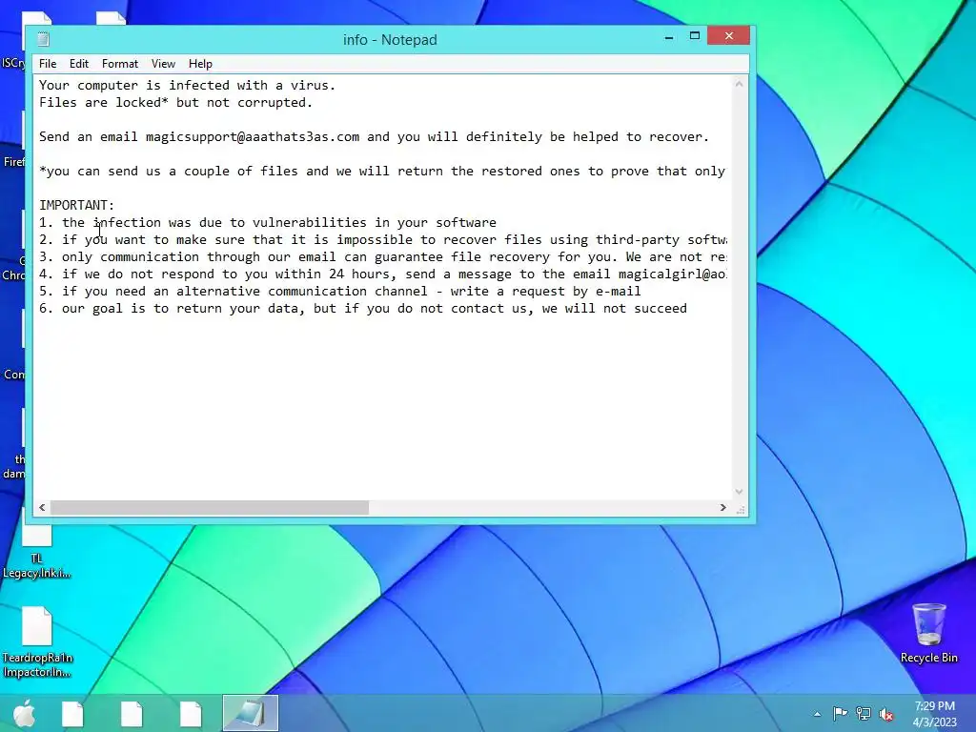This screenshot has height=732, width=976.
Task: Click the horizontal scrollbar thumb
Action: point(209,507)
